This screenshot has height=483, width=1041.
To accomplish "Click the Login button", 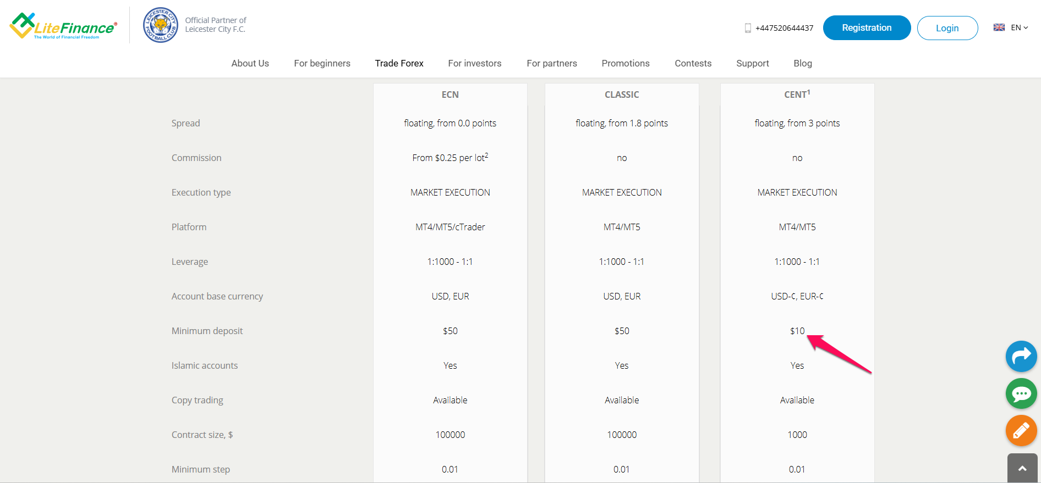I will tap(947, 28).
